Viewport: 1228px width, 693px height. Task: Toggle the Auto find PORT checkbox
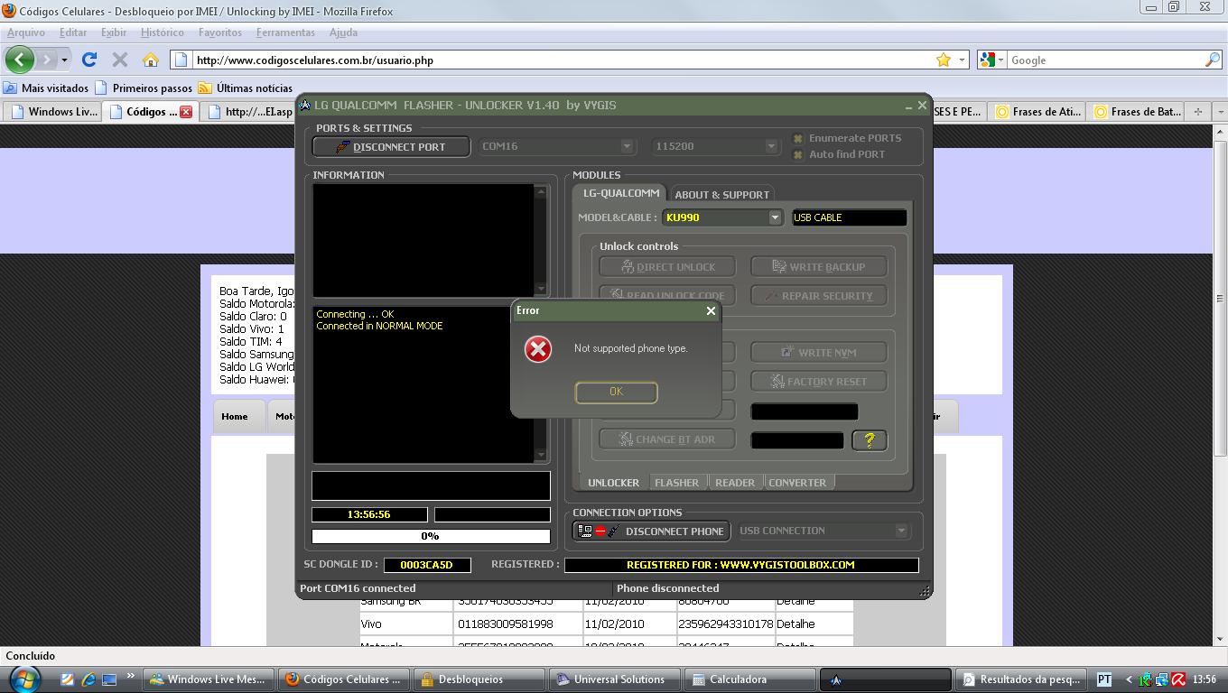pos(798,154)
